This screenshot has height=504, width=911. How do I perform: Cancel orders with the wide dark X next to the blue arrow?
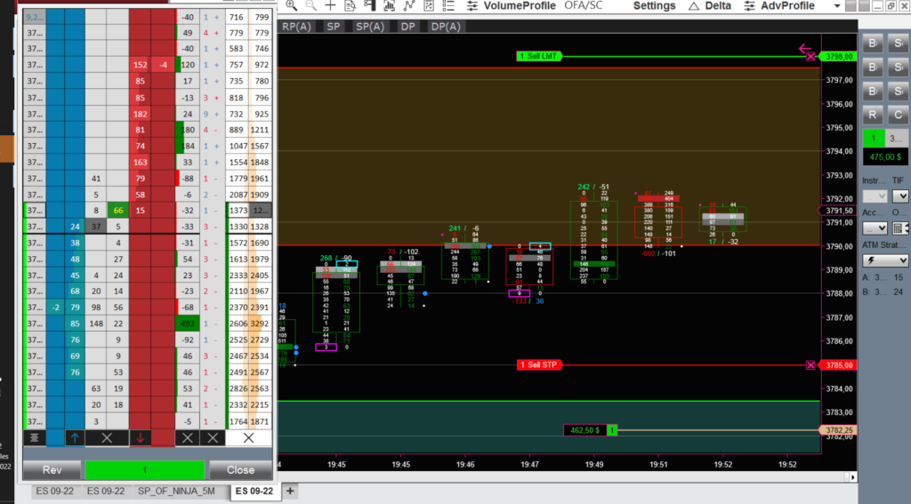107,438
